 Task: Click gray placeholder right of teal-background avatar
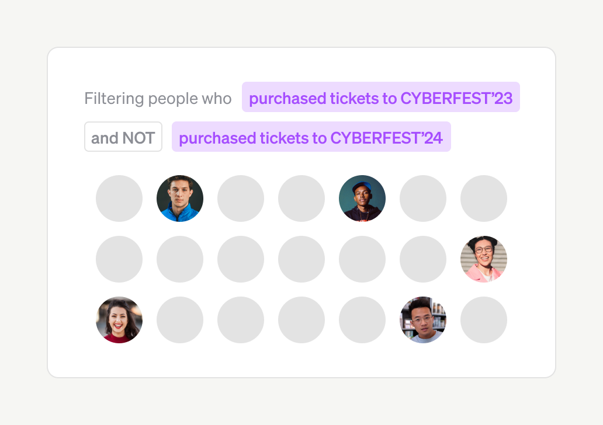coord(423,198)
